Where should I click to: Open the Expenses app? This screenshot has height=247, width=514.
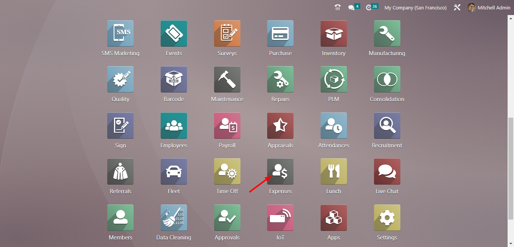[280, 177]
